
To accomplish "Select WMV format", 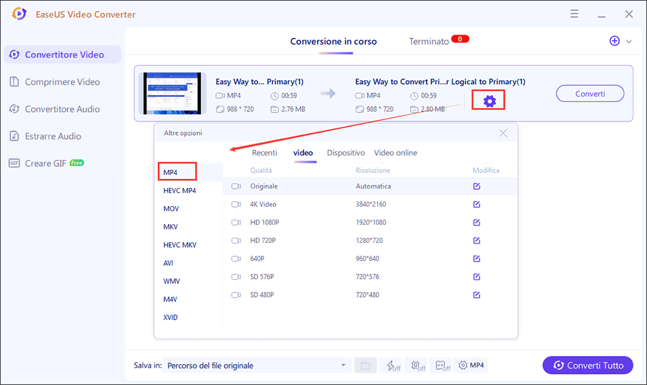I will [171, 281].
